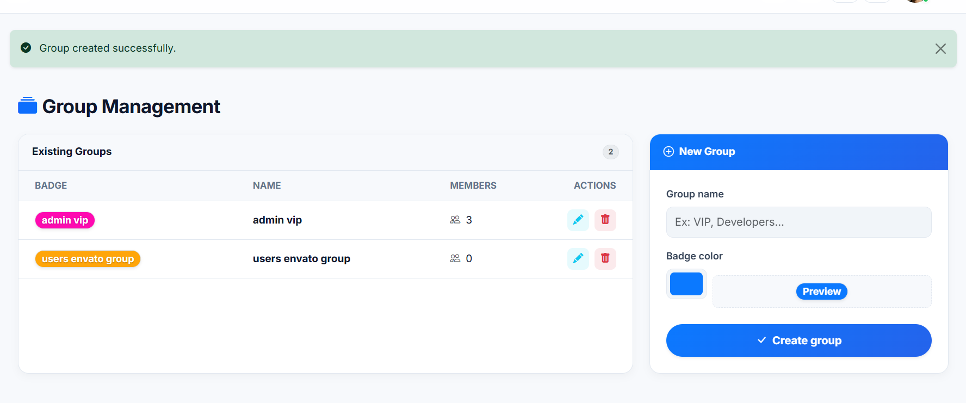Click the orange users envato group badge
Image resolution: width=966 pixels, height=403 pixels.
pyautogui.click(x=88, y=259)
